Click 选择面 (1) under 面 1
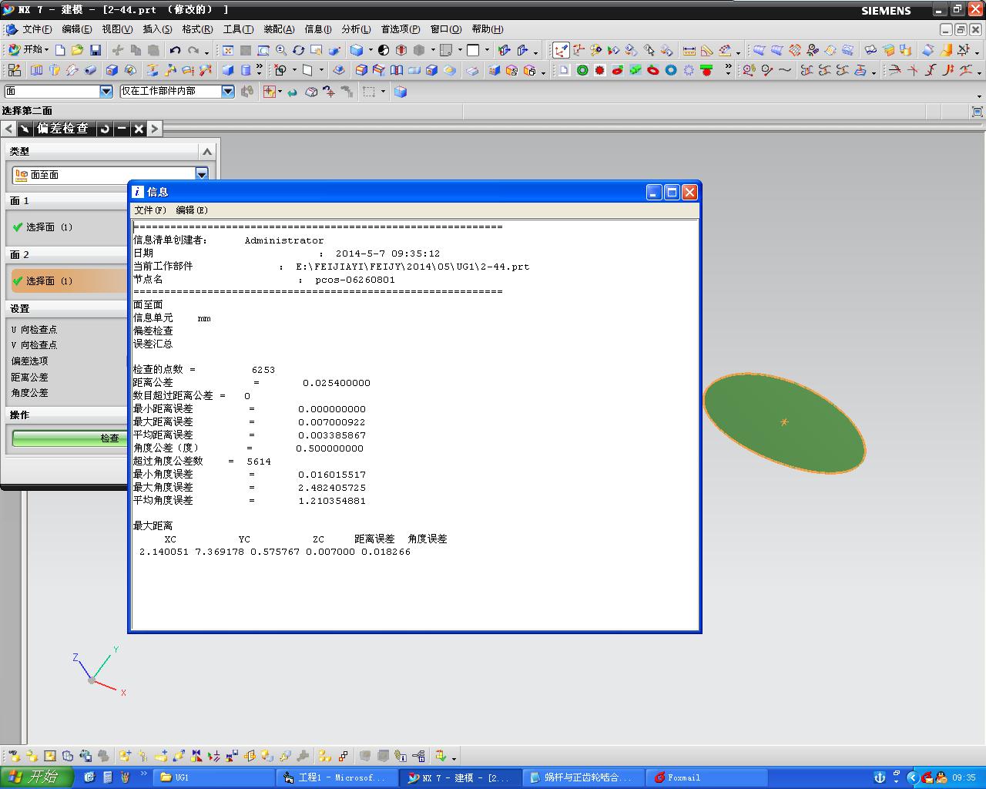 click(49, 227)
